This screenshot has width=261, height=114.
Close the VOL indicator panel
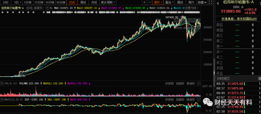[199, 84]
